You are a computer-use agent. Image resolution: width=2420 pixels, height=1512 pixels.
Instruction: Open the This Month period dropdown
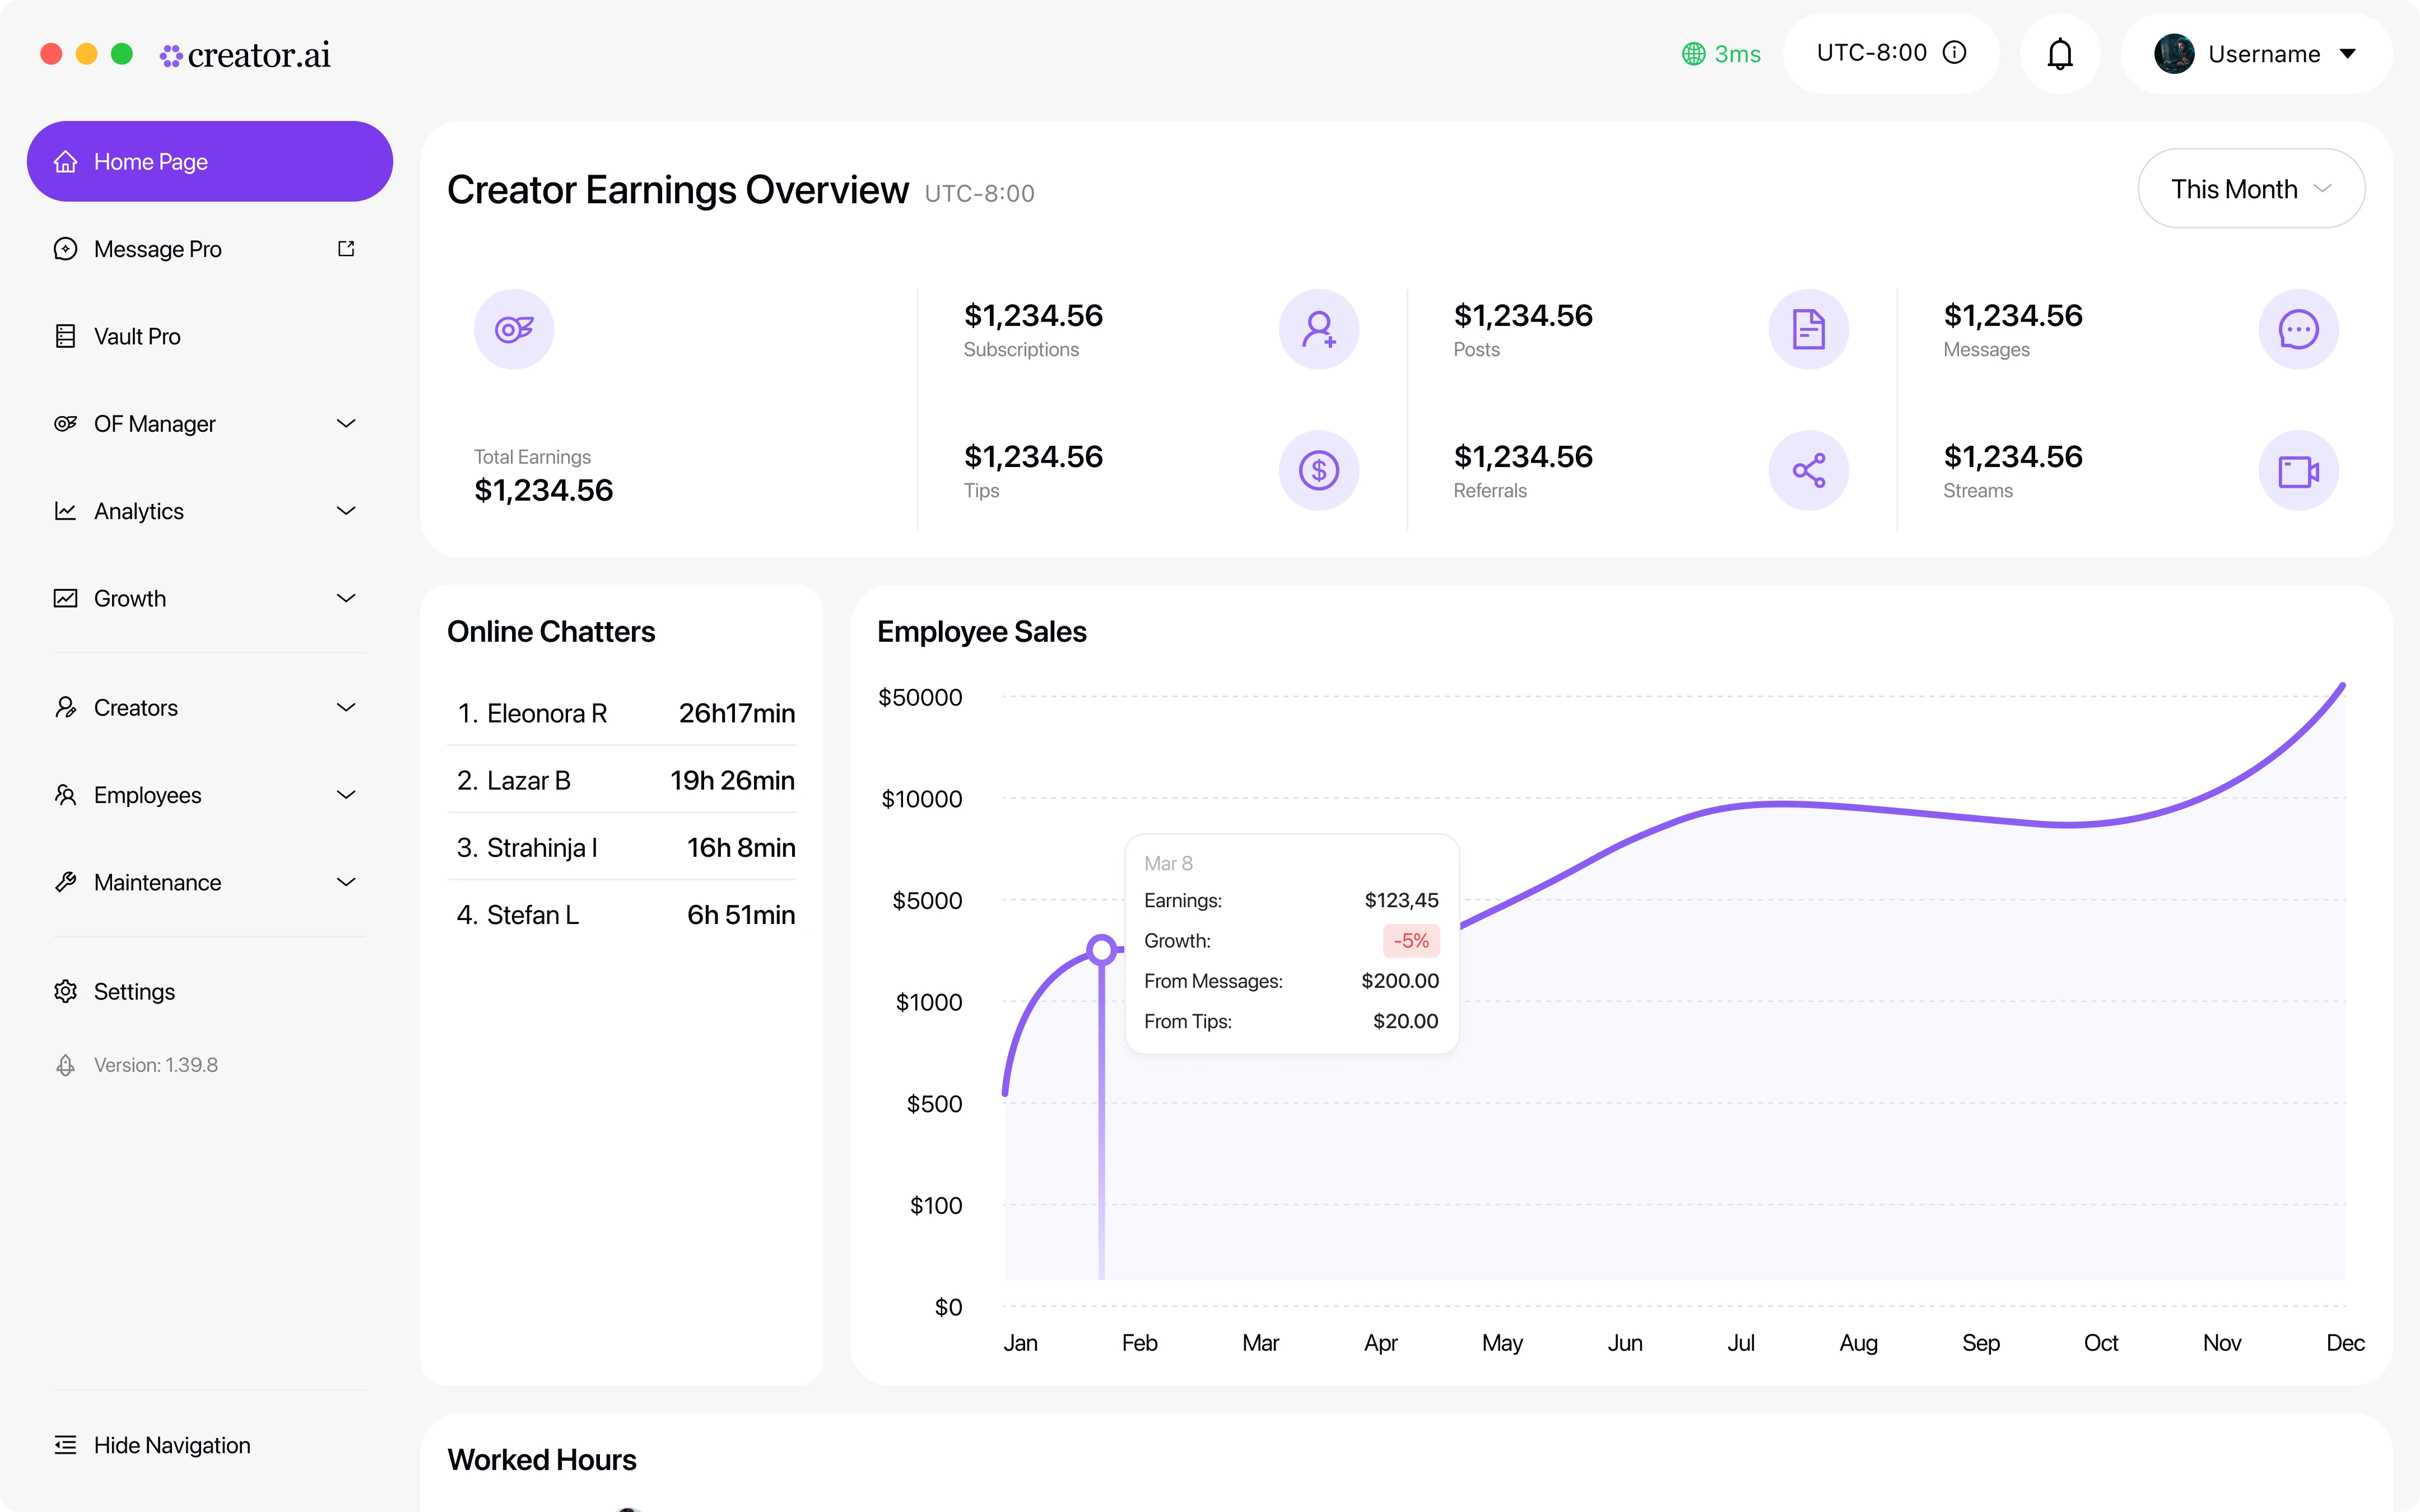click(2250, 189)
